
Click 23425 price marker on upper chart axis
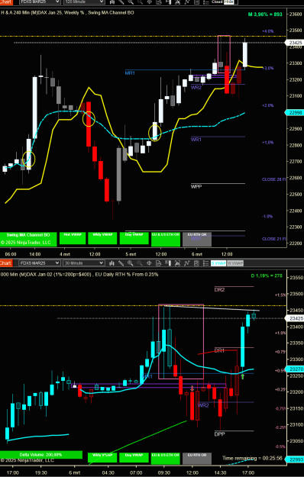295,43
